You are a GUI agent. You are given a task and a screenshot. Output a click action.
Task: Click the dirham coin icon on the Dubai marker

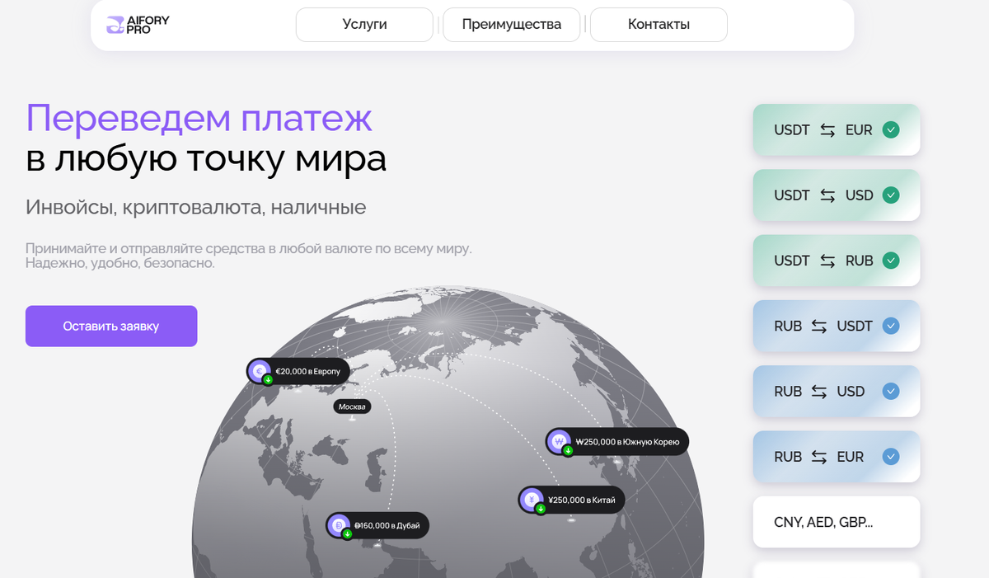[339, 525]
